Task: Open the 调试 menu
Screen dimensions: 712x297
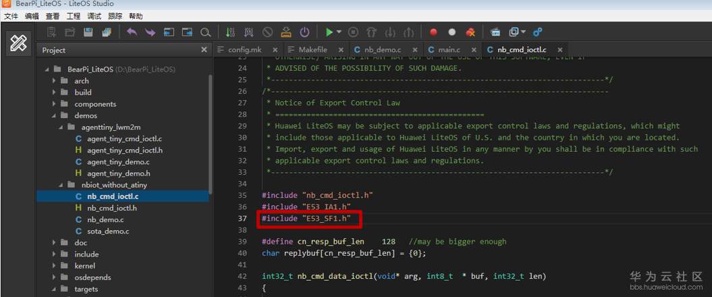Action: pos(94,16)
